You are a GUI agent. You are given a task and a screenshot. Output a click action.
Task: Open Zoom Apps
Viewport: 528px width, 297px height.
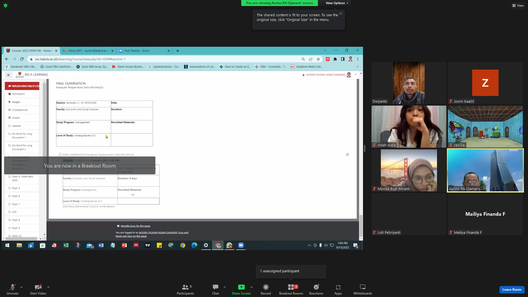[338, 290]
